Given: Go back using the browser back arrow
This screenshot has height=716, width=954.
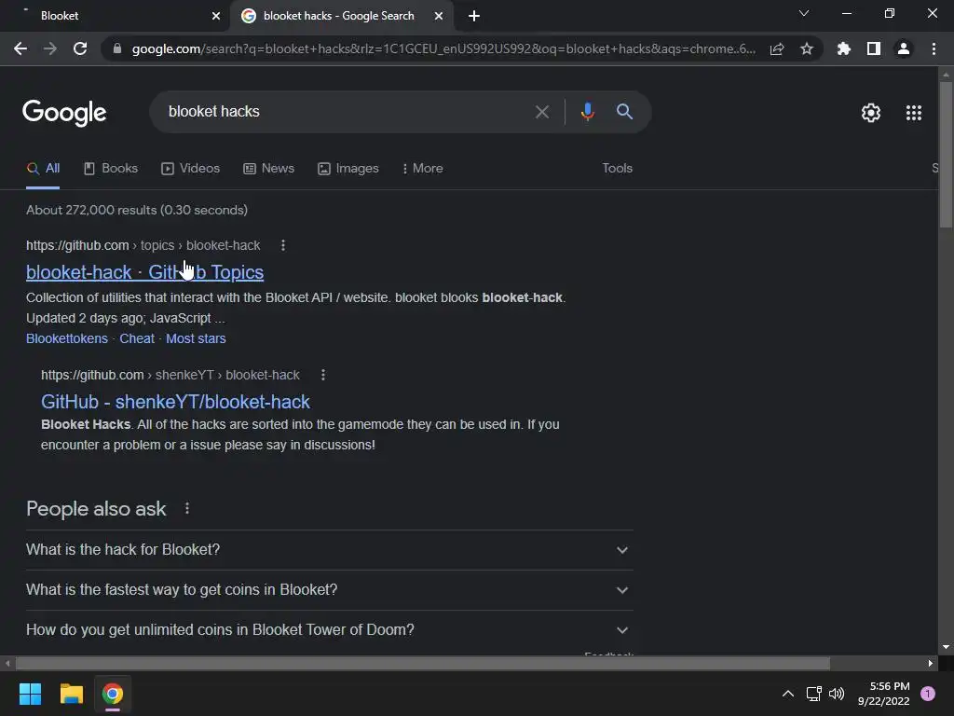Looking at the screenshot, I should tap(20, 48).
